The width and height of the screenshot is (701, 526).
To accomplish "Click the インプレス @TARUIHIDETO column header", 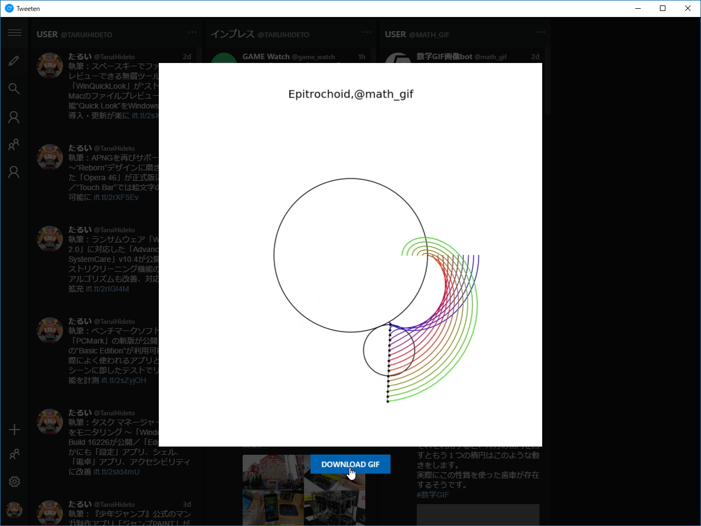I will [260, 34].
